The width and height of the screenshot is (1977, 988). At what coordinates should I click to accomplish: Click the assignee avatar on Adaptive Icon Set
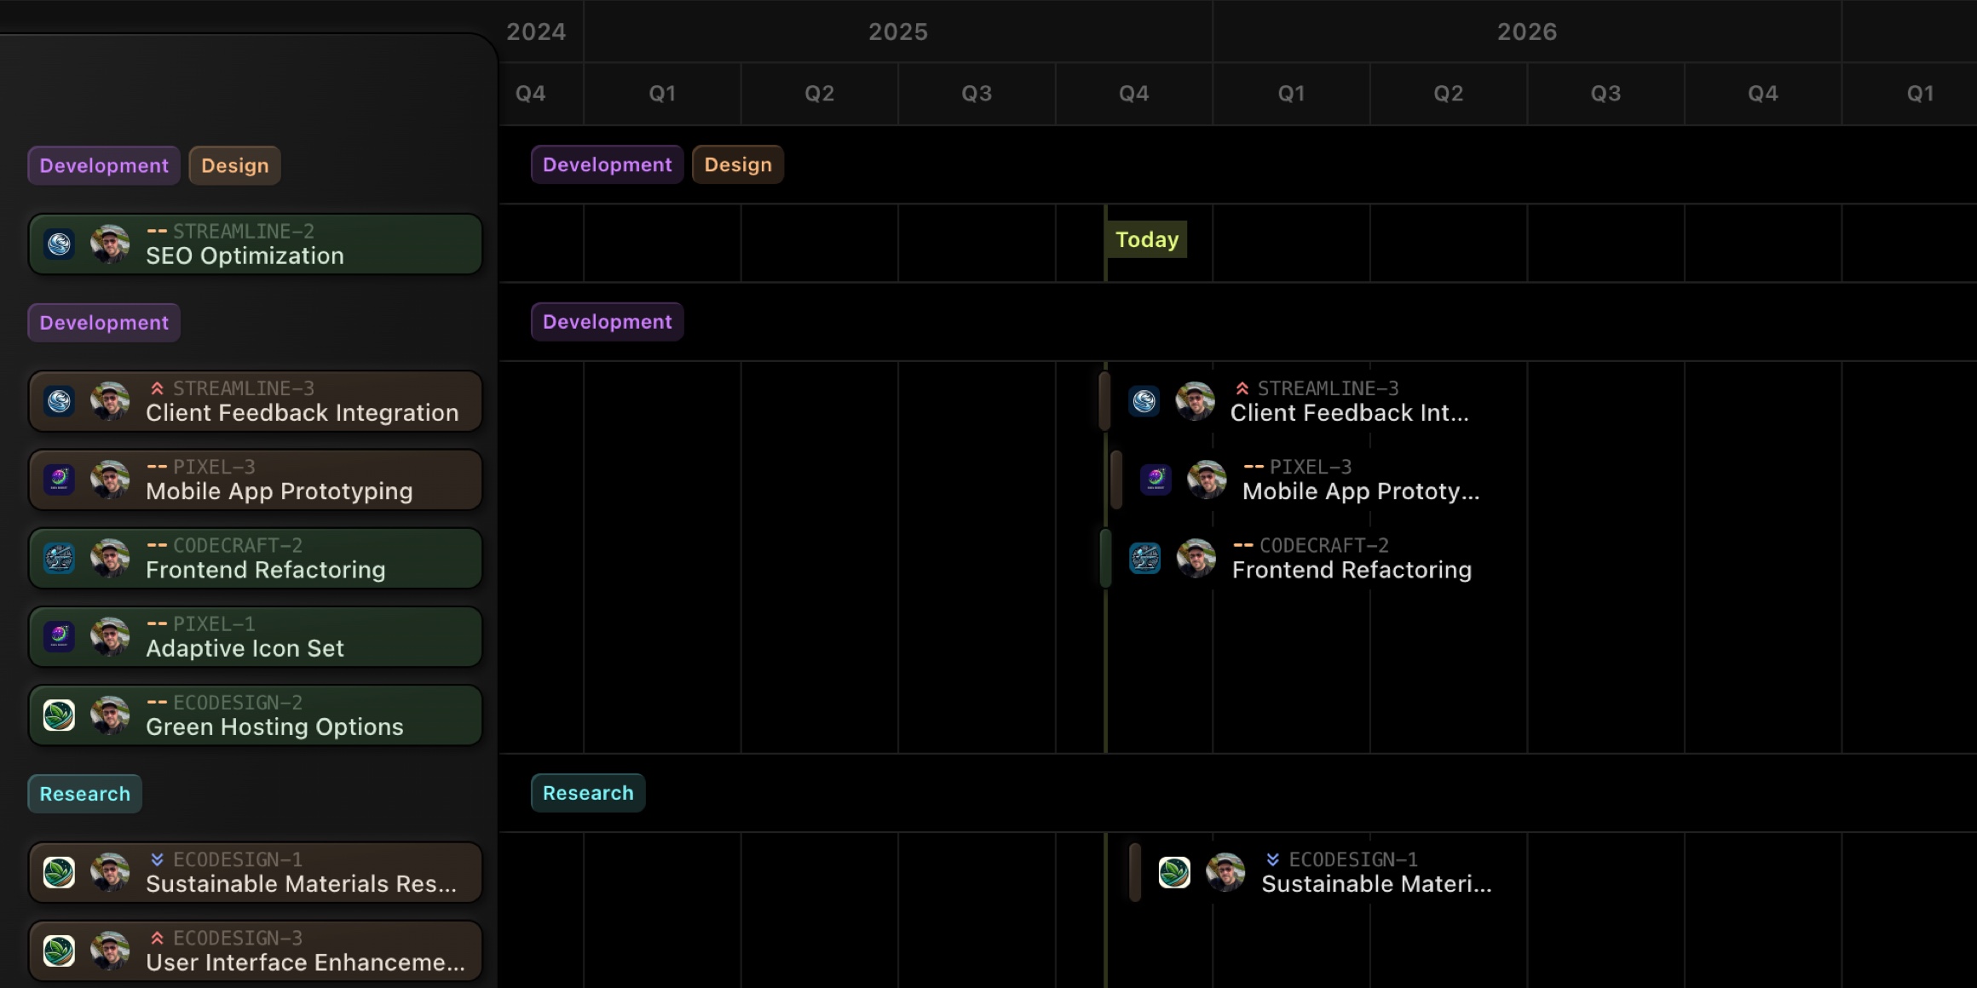(x=111, y=636)
